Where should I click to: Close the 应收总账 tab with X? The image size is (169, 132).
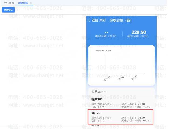coord(31,3)
